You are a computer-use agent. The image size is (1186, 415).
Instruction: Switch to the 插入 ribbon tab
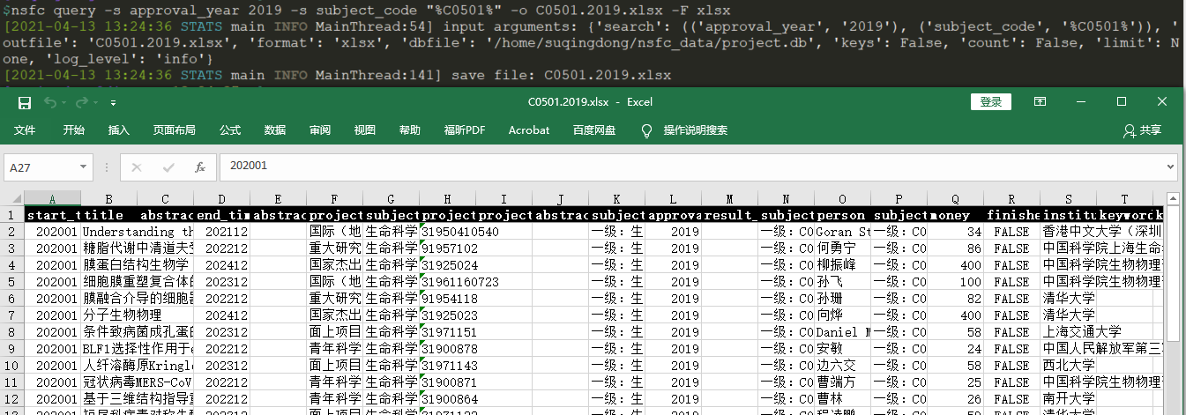coord(119,130)
